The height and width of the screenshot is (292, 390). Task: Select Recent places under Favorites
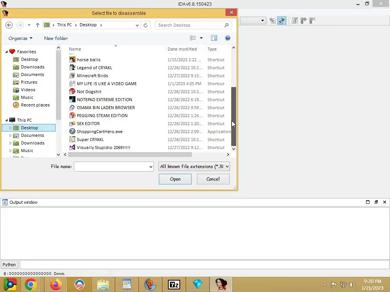click(35, 105)
